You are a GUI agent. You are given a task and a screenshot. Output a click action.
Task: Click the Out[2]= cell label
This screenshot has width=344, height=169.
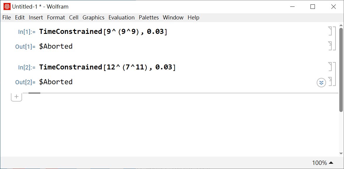(x=25, y=82)
